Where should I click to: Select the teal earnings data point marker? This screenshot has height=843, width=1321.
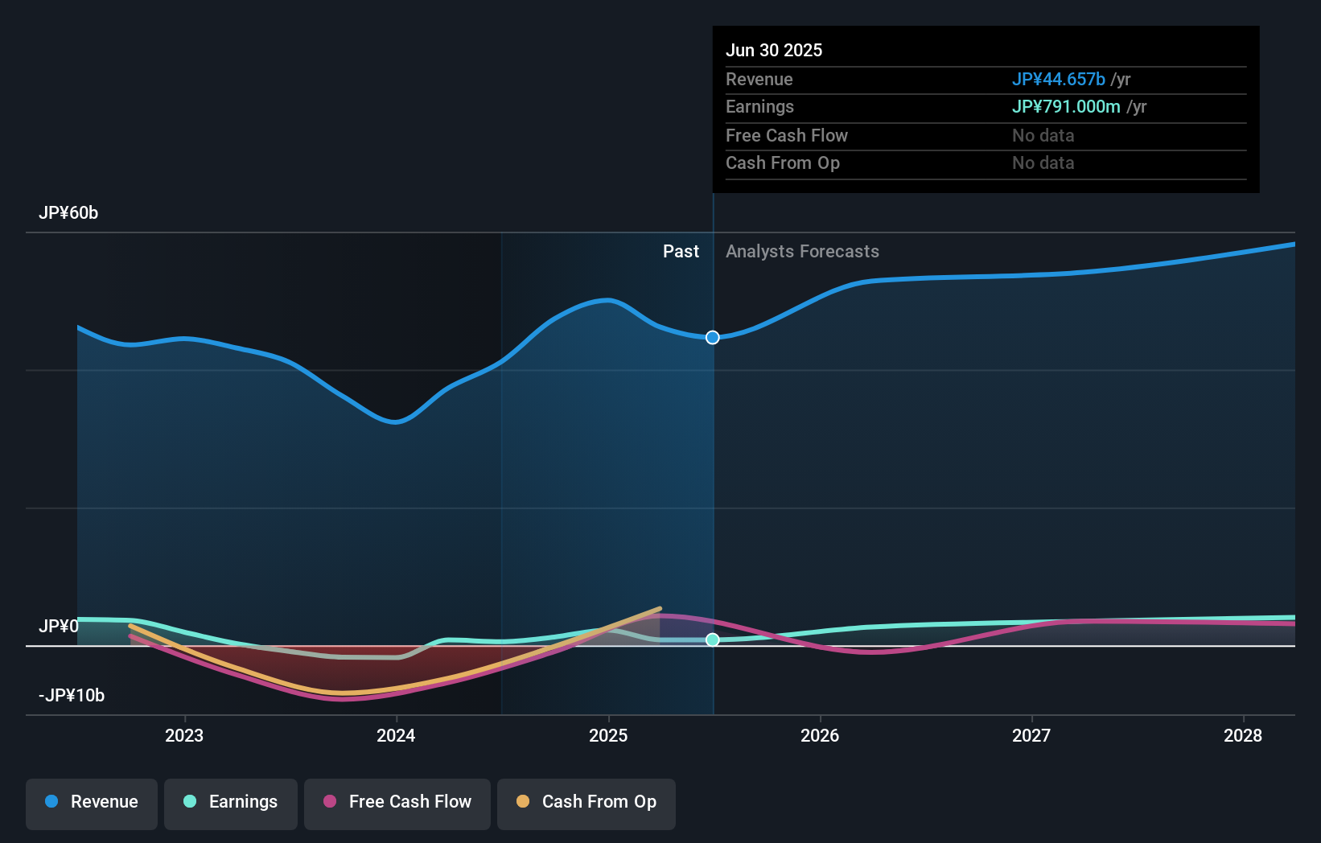tap(713, 640)
